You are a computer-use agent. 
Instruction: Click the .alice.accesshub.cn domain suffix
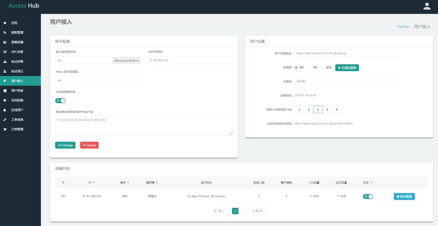(127, 60)
